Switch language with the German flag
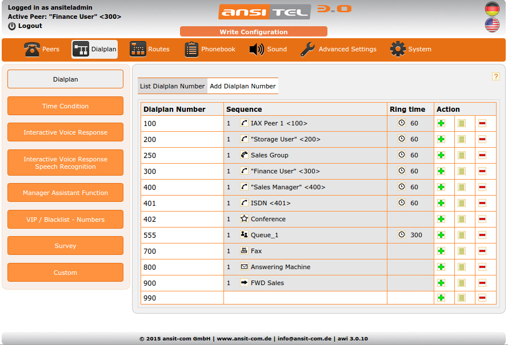 [x=492, y=9]
